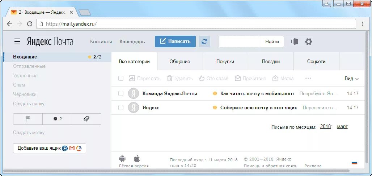Click the Chrome user profile icon
The width and height of the screenshot is (372, 176).
(327, 4)
